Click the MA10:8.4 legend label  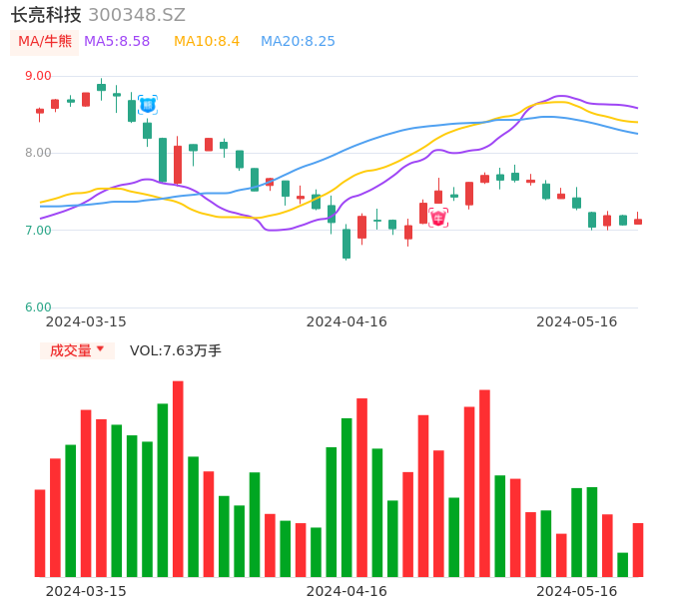pyautogui.click(x=207, y=42)
